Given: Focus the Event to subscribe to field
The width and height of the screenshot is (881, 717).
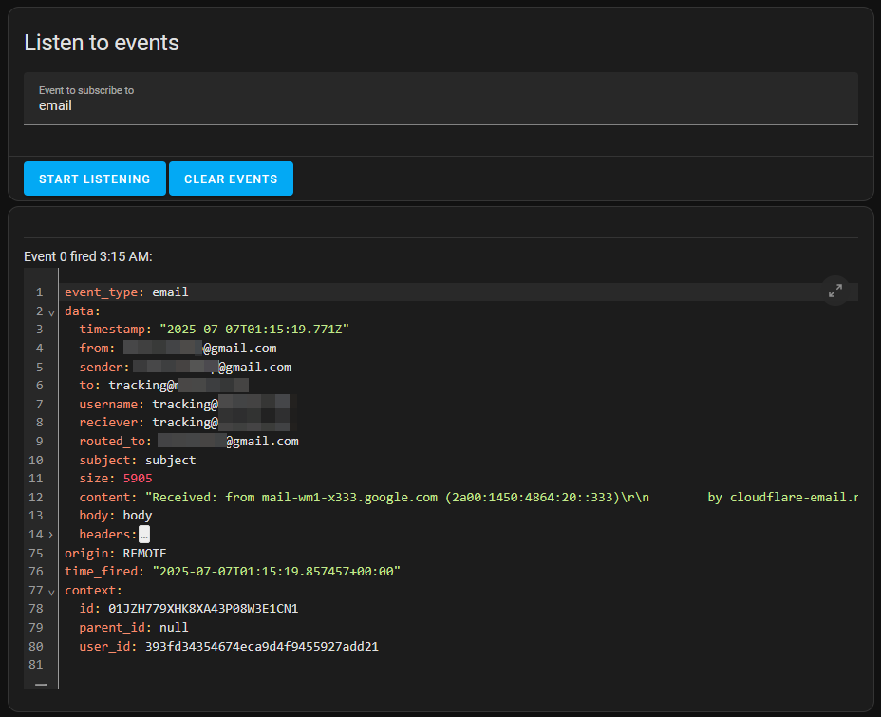Looking at the screenshot, I should (440, 99).
